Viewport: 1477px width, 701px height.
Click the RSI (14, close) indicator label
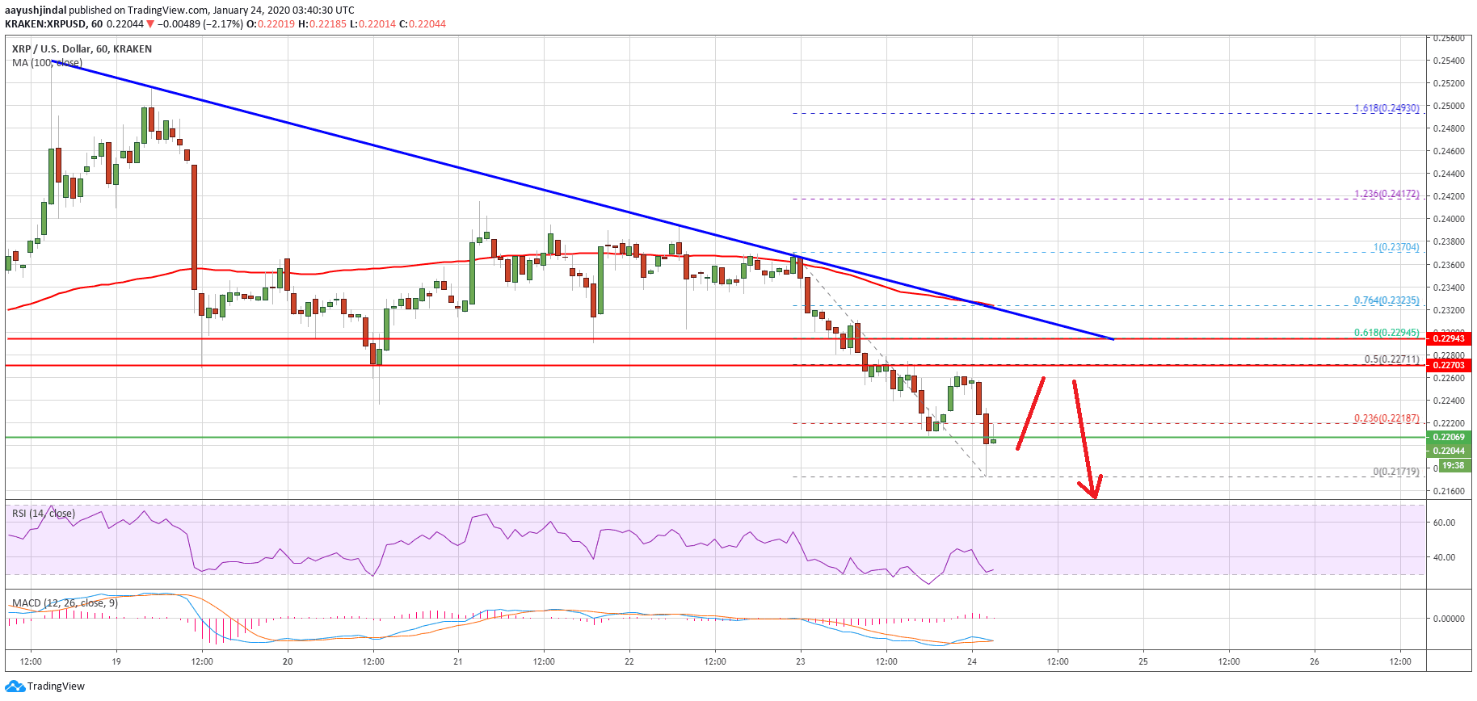44,514
